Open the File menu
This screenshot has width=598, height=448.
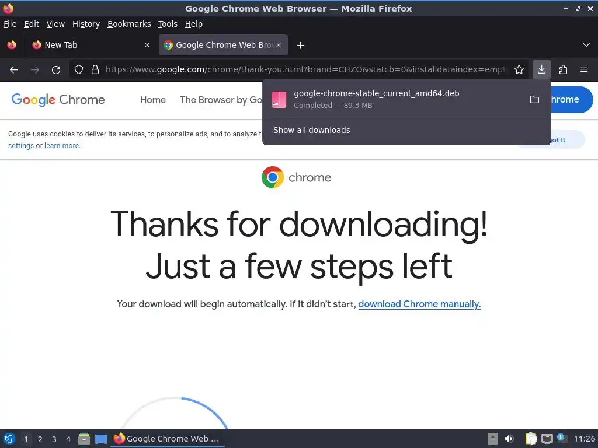[x=10, y=24]
